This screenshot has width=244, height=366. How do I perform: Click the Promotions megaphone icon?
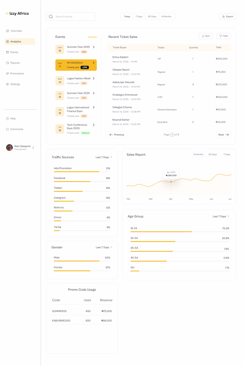point(7,74)
